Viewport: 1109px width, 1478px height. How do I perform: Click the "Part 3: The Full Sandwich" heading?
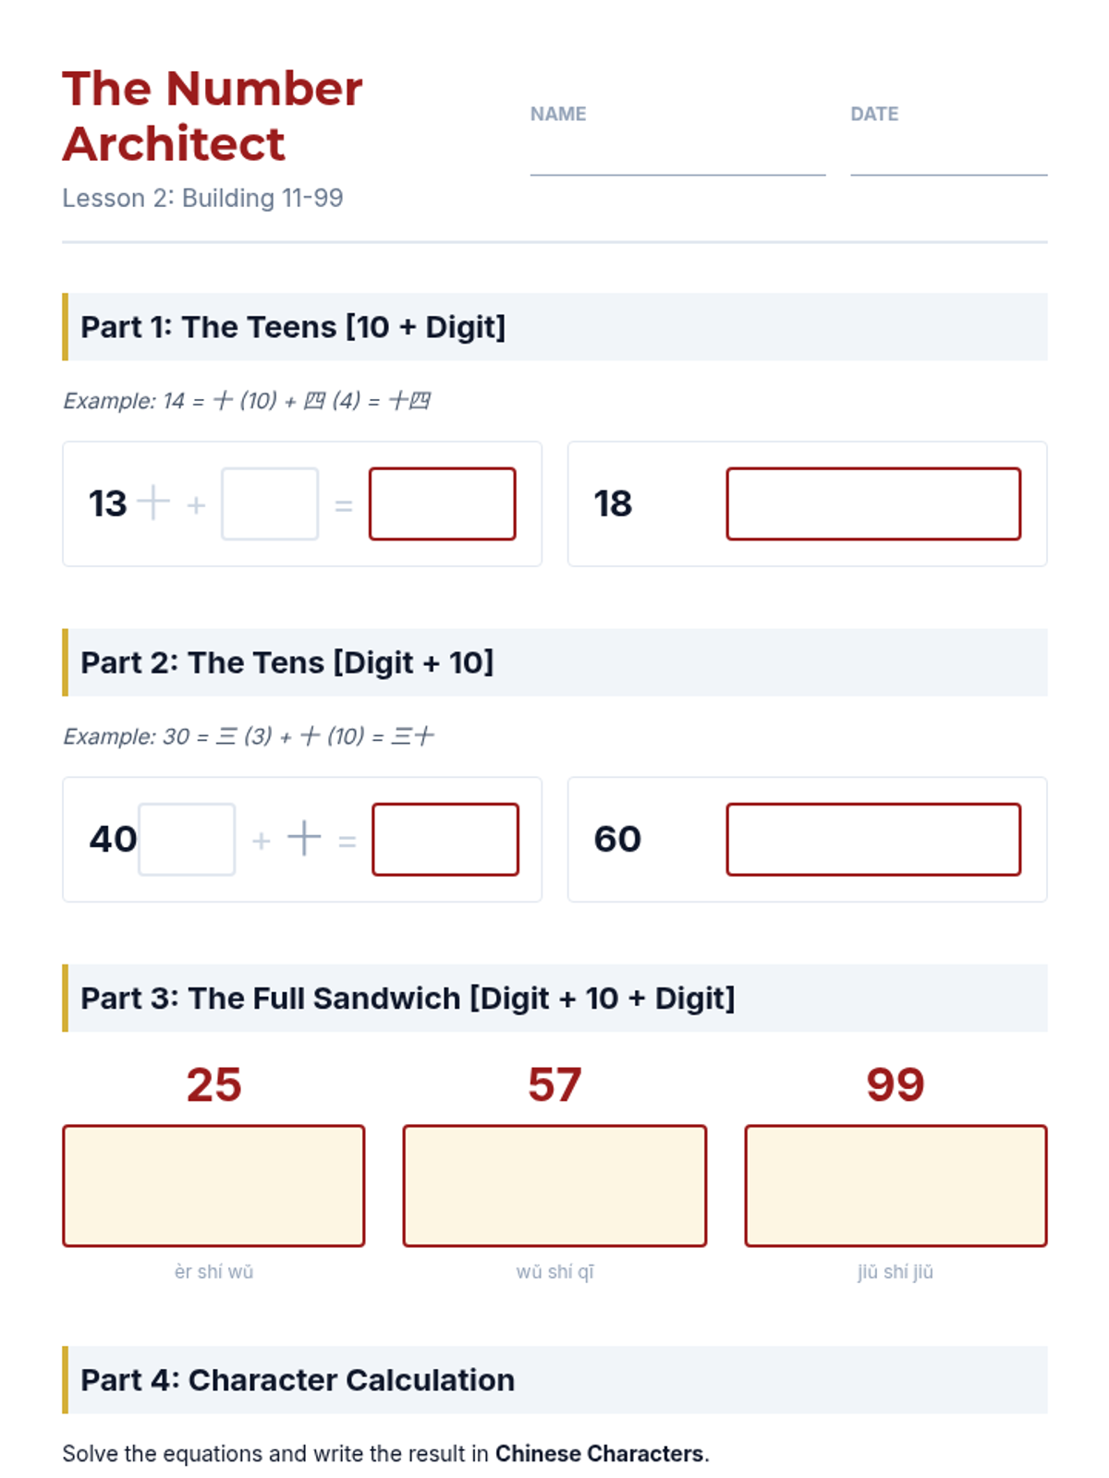408,998
